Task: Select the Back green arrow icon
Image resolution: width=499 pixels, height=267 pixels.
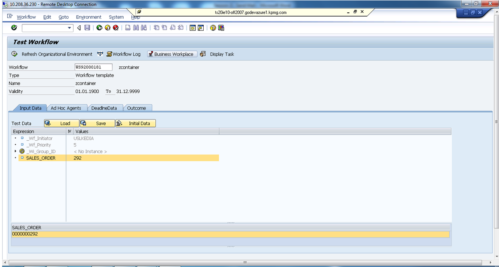Action: coord(98,28)
